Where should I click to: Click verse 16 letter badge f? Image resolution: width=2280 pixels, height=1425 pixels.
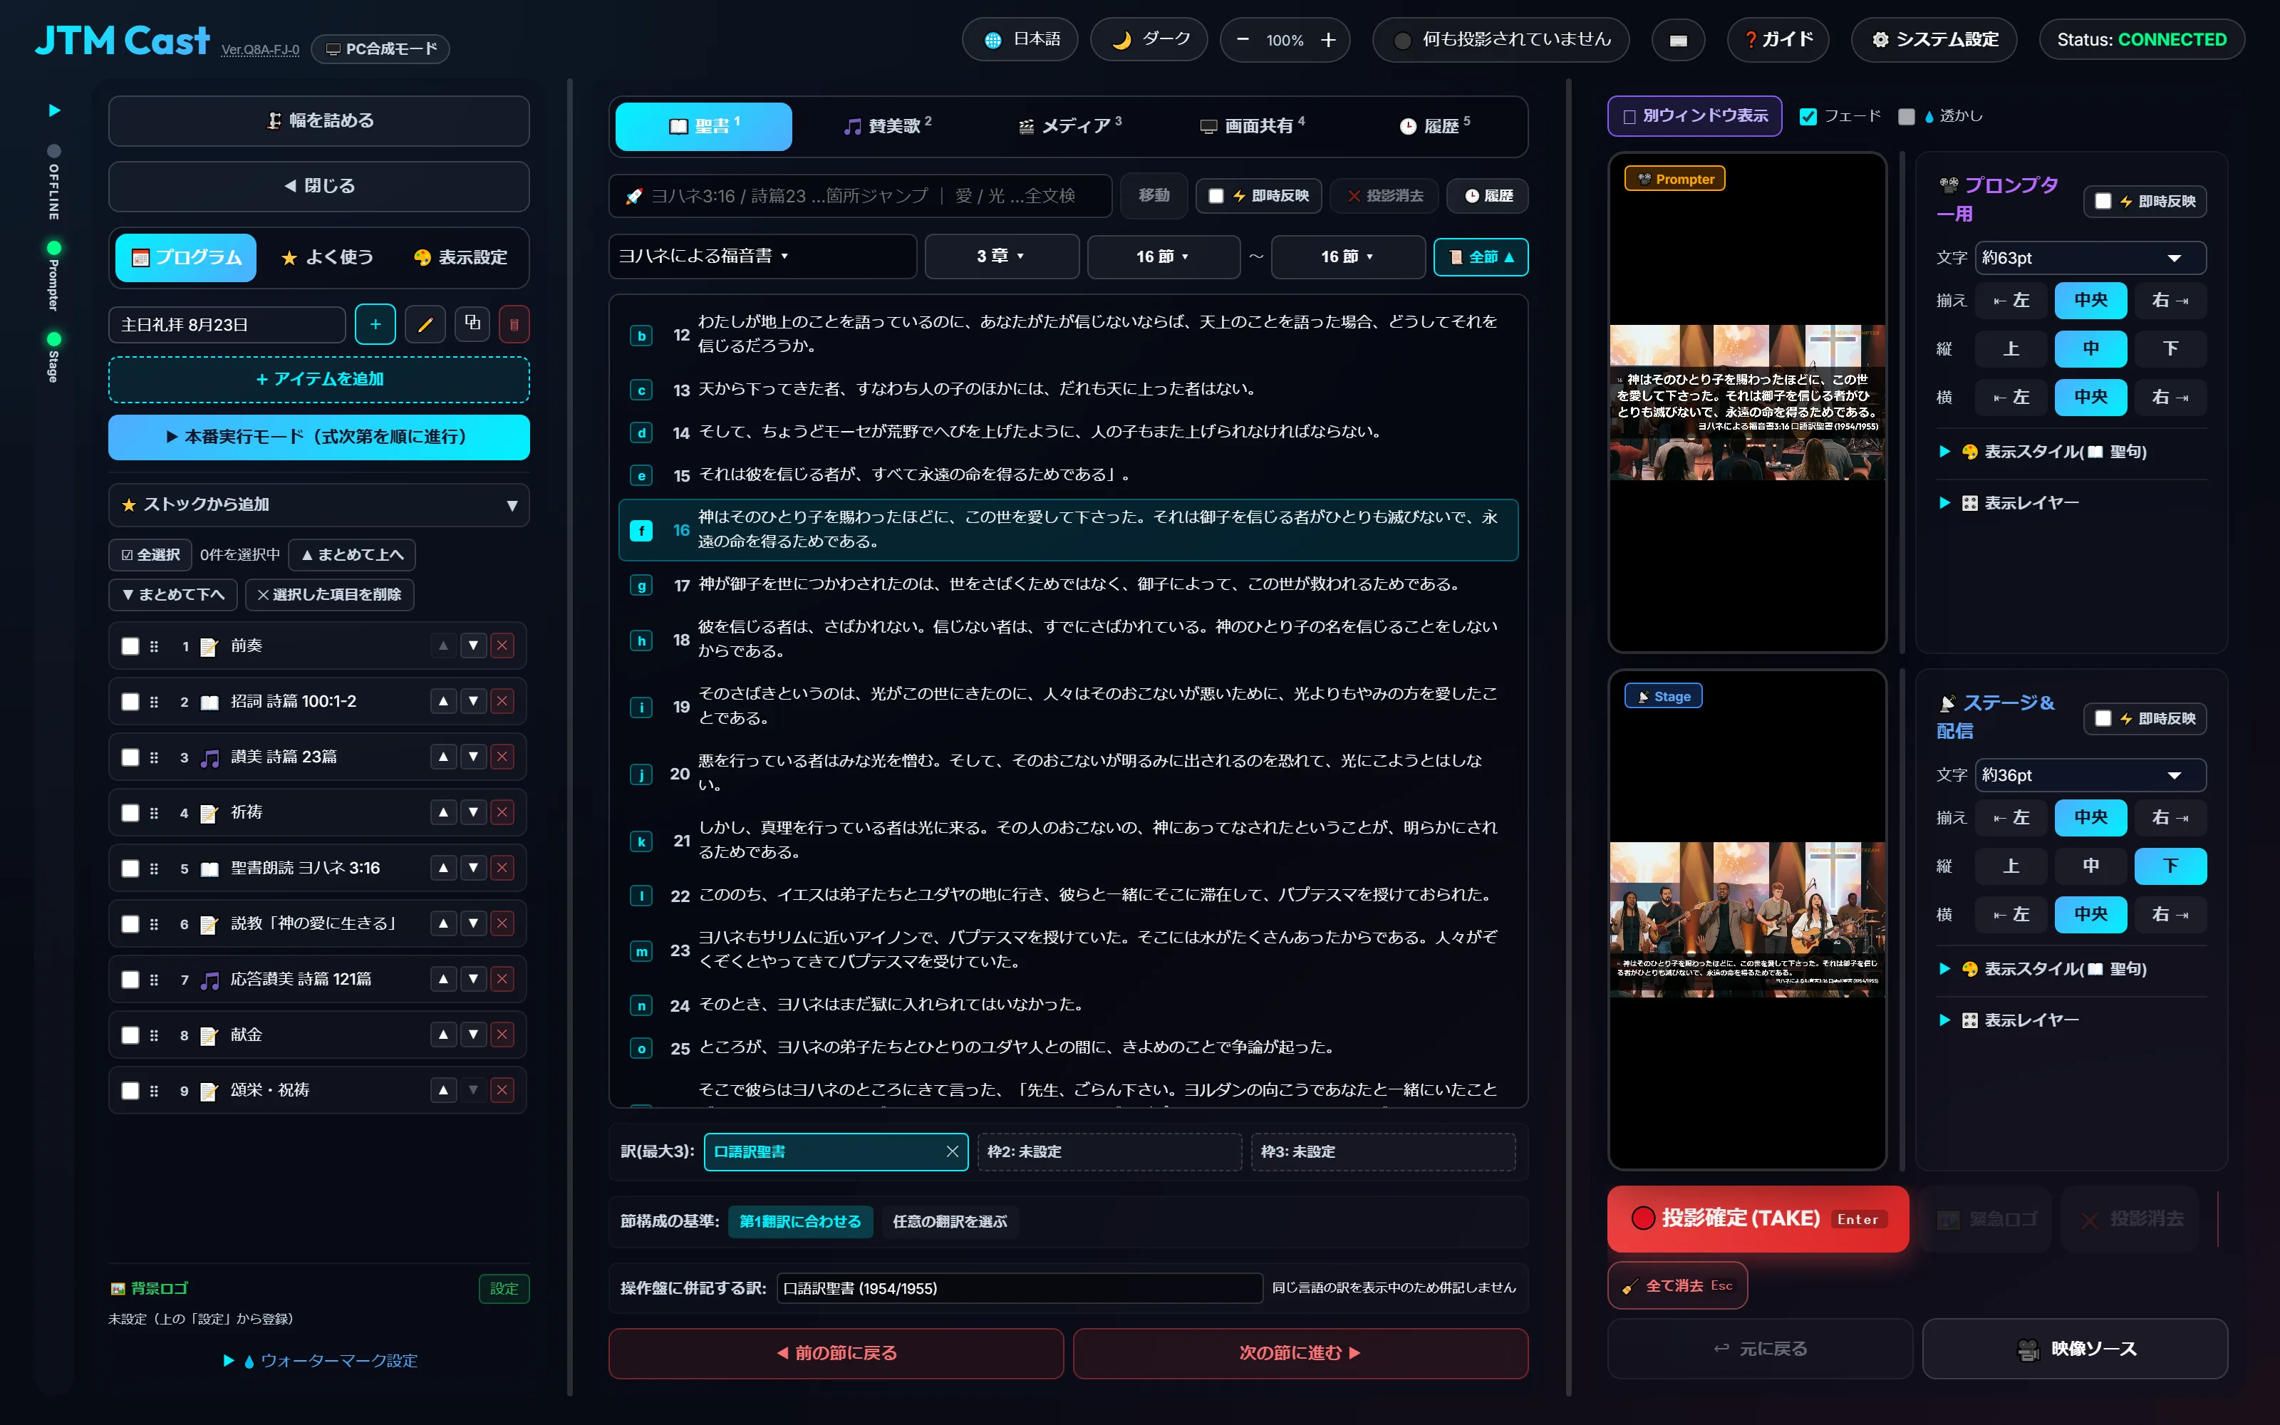click(x=641, y=531)
